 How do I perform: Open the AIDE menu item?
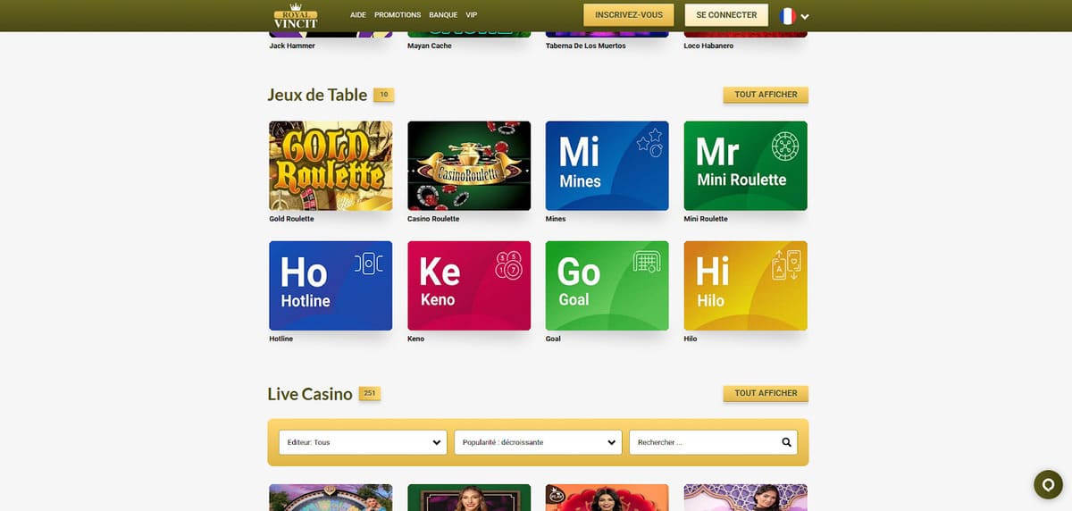click(358, 15)
